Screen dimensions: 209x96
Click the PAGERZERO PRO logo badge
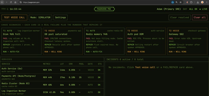coord(104,9)
